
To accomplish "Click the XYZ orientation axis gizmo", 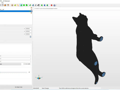I will (39, 77).
